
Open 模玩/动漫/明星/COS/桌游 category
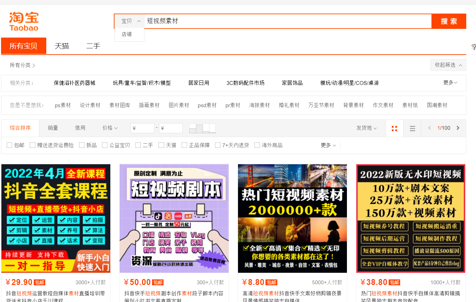[349, 83]
